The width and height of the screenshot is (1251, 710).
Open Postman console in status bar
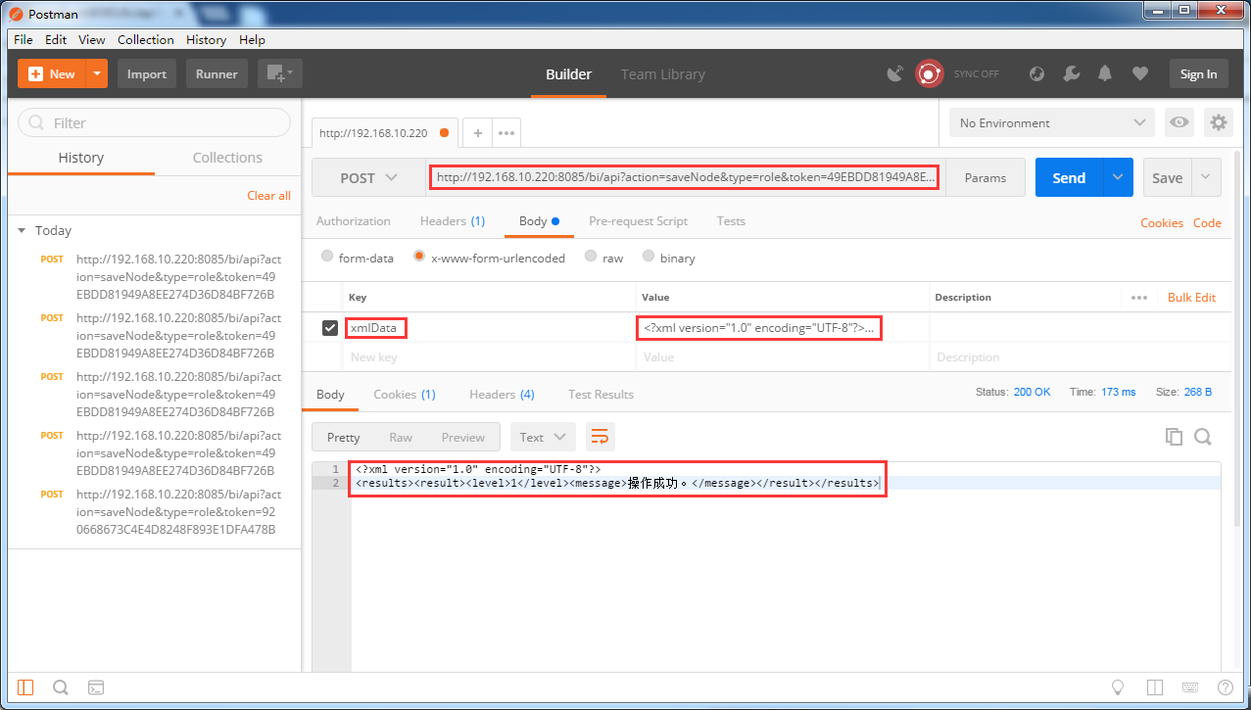coord(96,687)
